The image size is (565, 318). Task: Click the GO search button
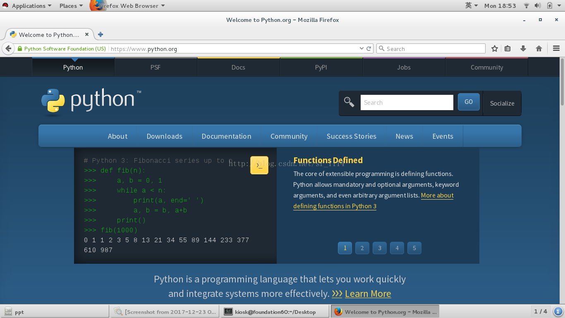pyautogui.click(x=469, y=102)
